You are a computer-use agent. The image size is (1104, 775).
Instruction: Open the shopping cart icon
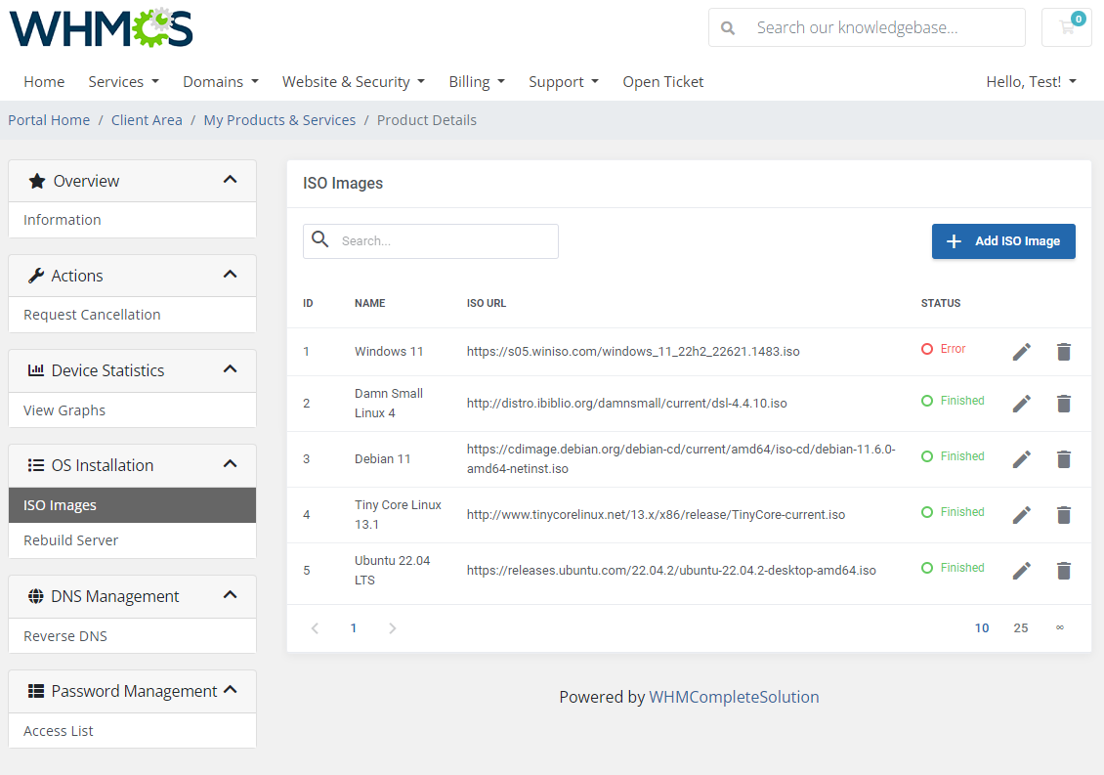point(1067,27)
